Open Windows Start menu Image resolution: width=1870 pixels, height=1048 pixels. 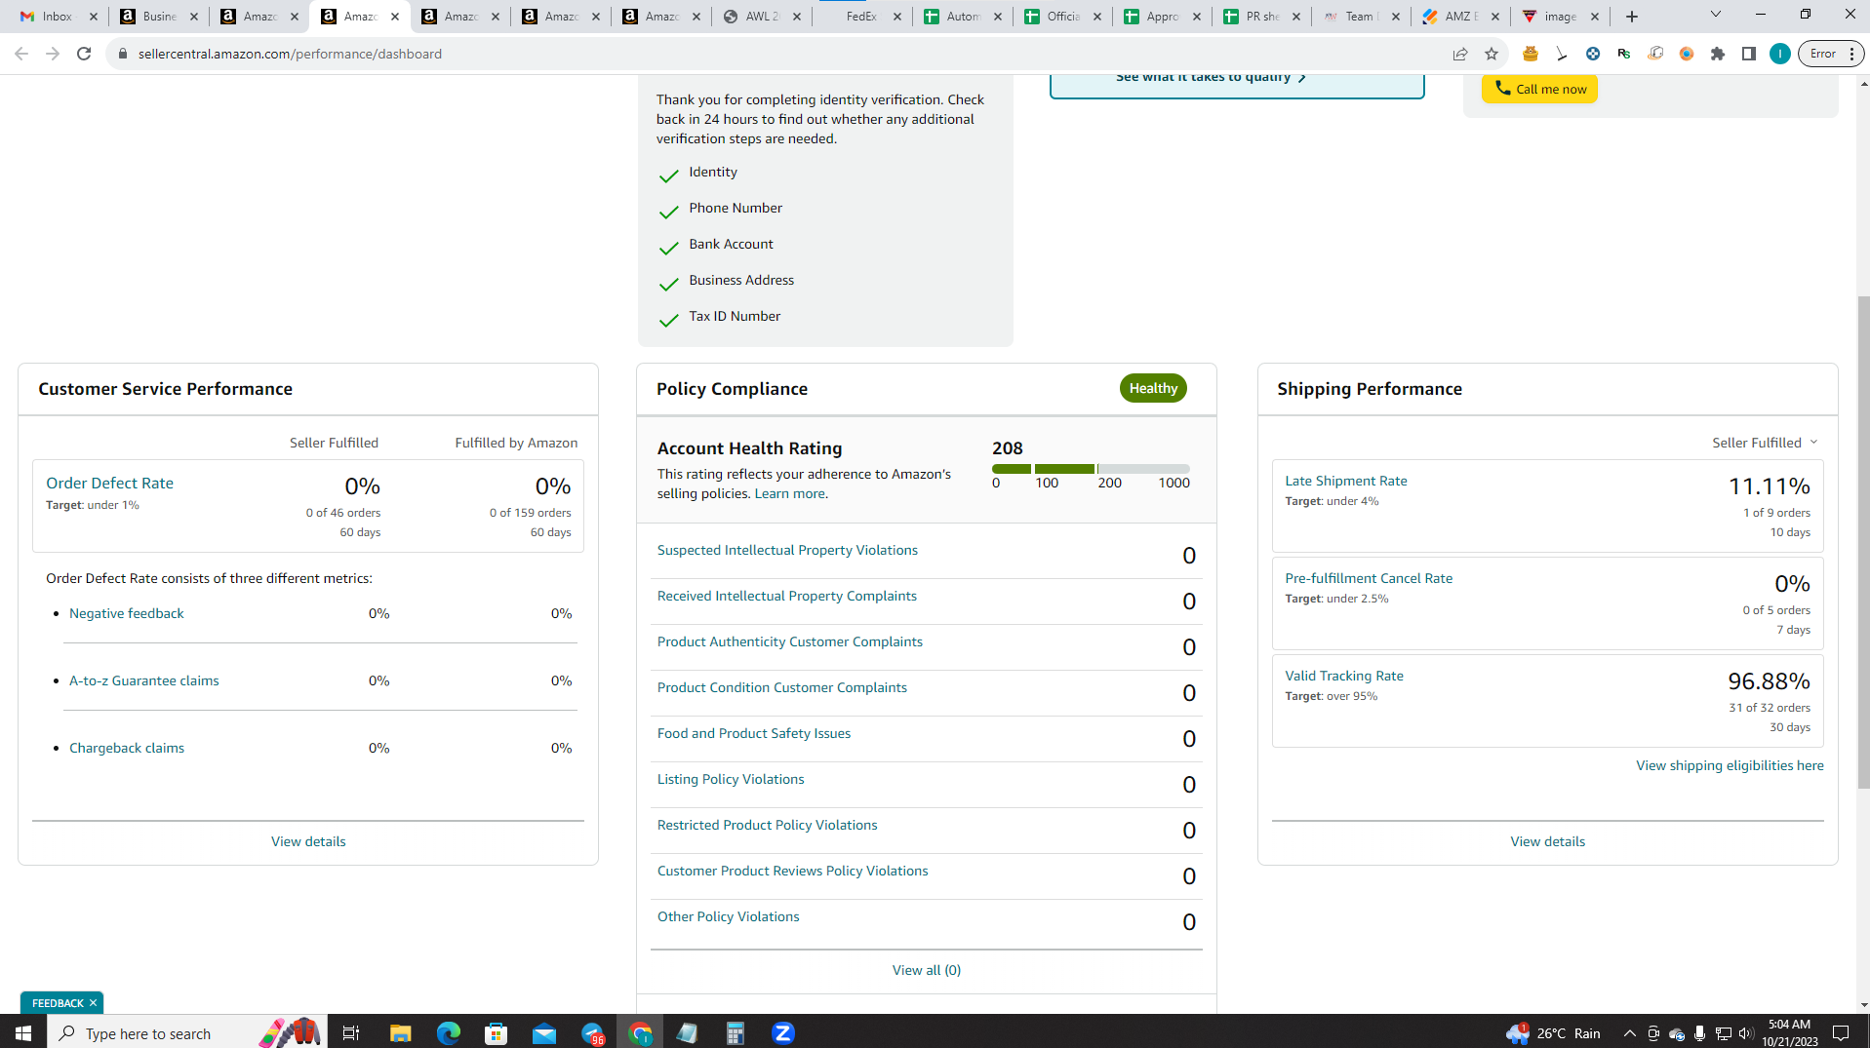click(23, 1032)
